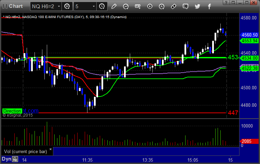
Task: Click the pop-out window icon in title bar
Action: 233,2
